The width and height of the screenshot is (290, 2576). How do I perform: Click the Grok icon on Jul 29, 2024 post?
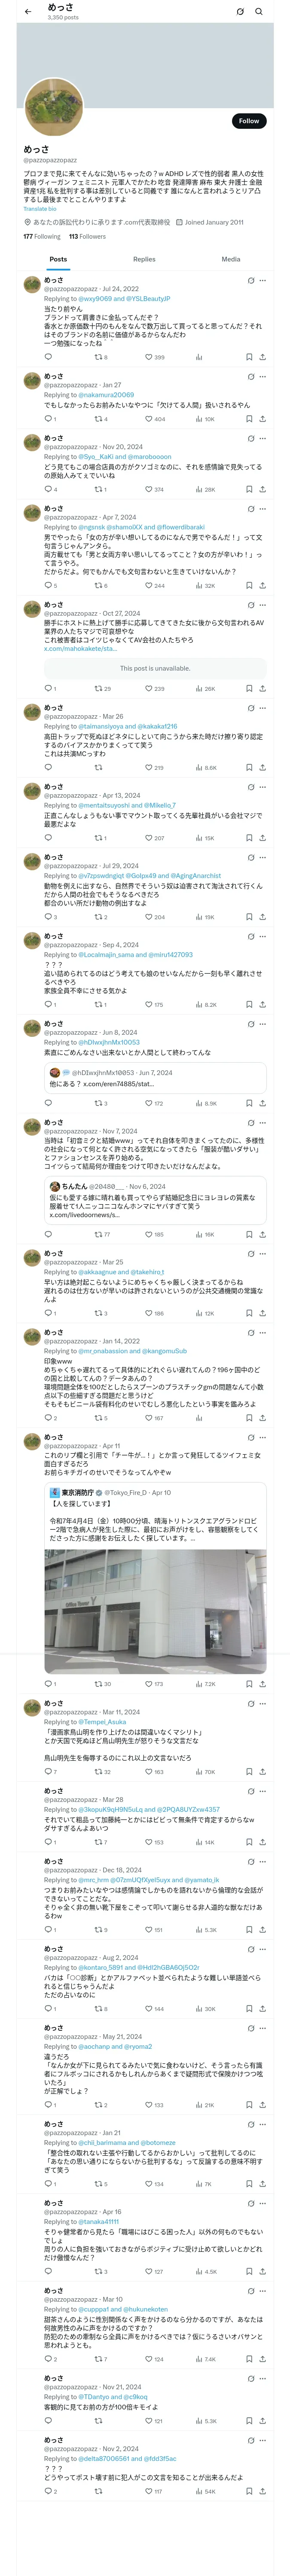250,857
